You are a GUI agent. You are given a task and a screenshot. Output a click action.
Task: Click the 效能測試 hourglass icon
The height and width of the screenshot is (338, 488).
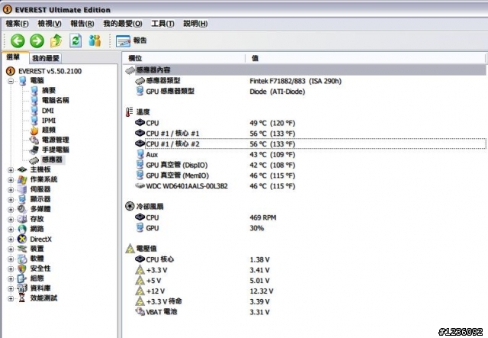(22, 298)
